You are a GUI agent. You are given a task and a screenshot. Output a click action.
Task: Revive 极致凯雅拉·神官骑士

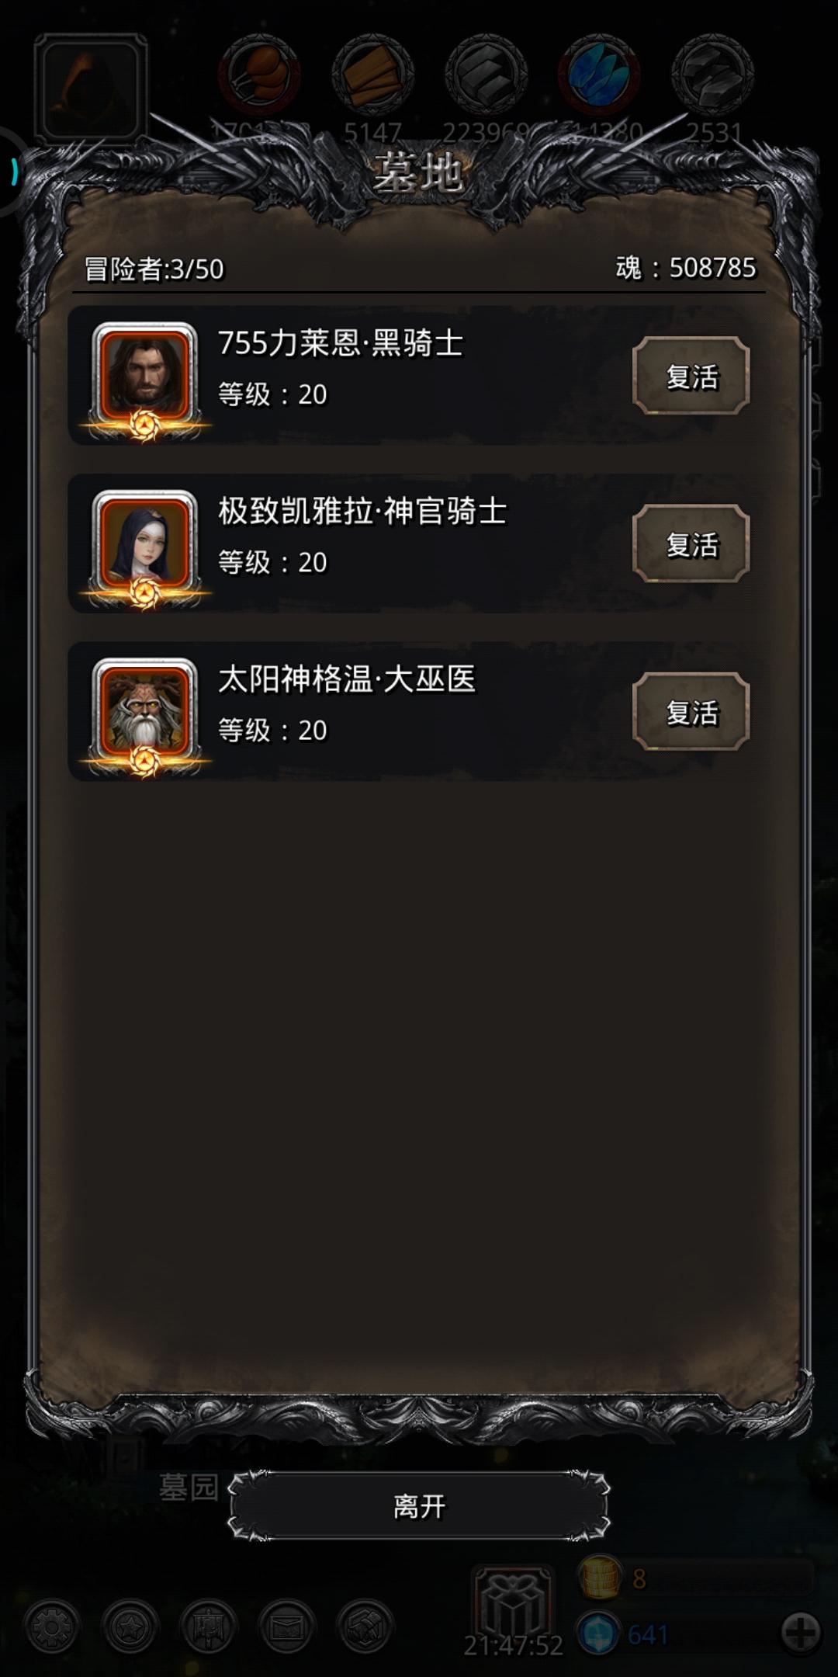click(691, 543)
